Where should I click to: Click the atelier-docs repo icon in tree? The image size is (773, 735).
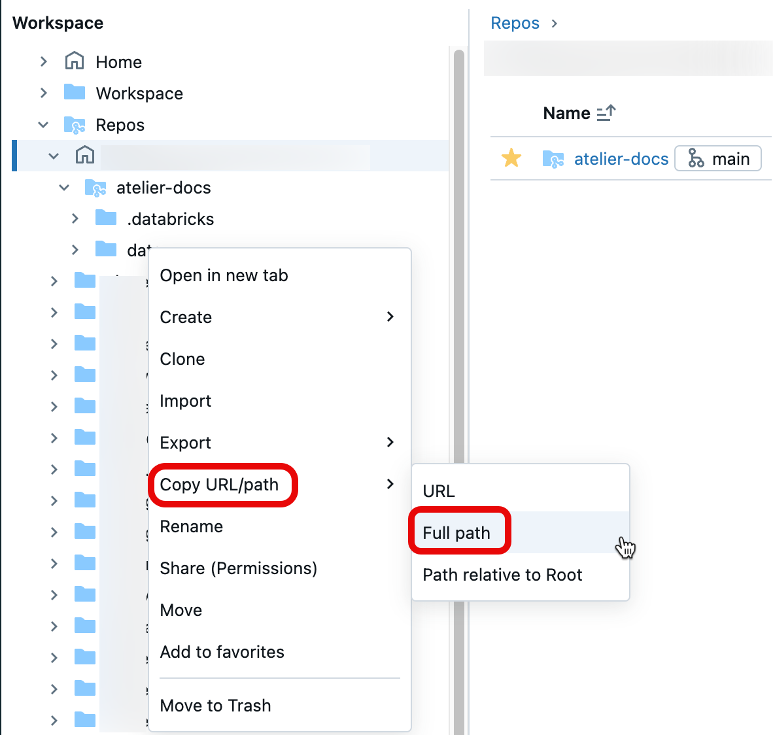[95, 188]
